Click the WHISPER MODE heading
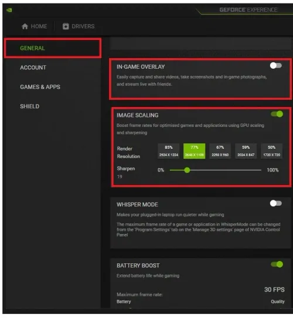The image size is (293, 318). (x=137, y=205)
